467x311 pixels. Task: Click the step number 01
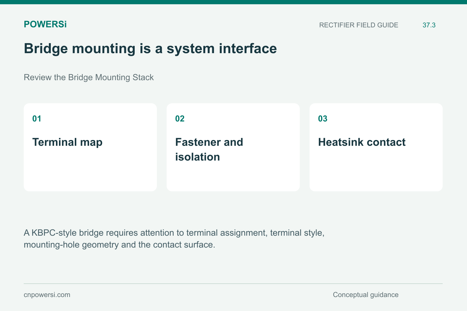(37, 119)
